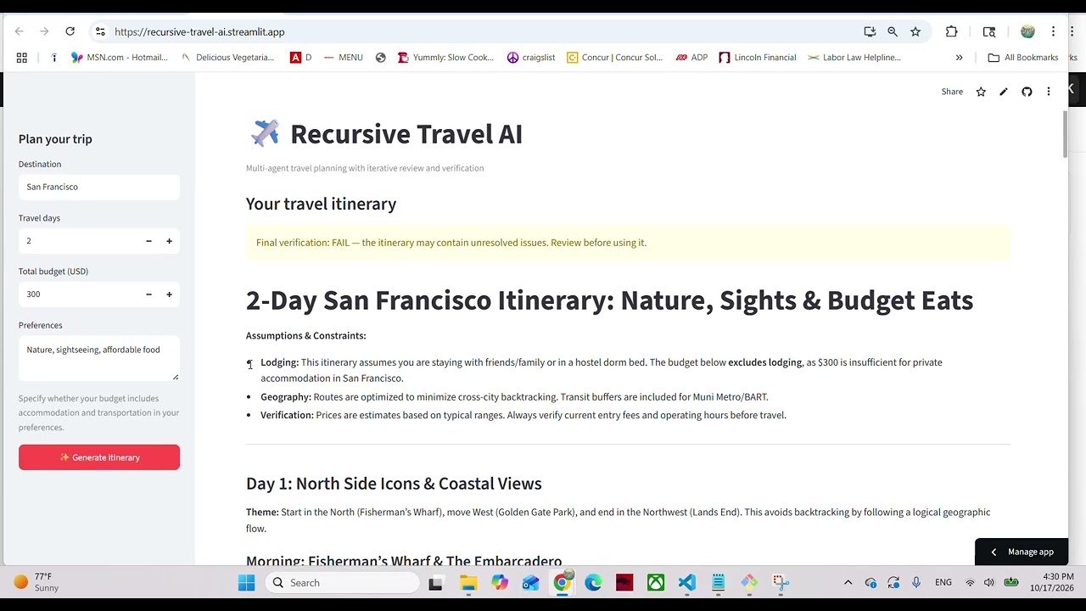
Task: Click the Destination input field
Action: click(99, 187)
